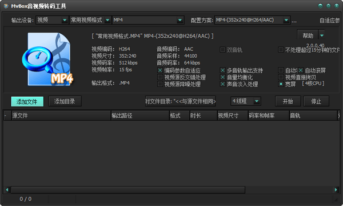Screen dimensions: 343x206
Task: Click the 352:240 video size value
Action: pos(127,56)
